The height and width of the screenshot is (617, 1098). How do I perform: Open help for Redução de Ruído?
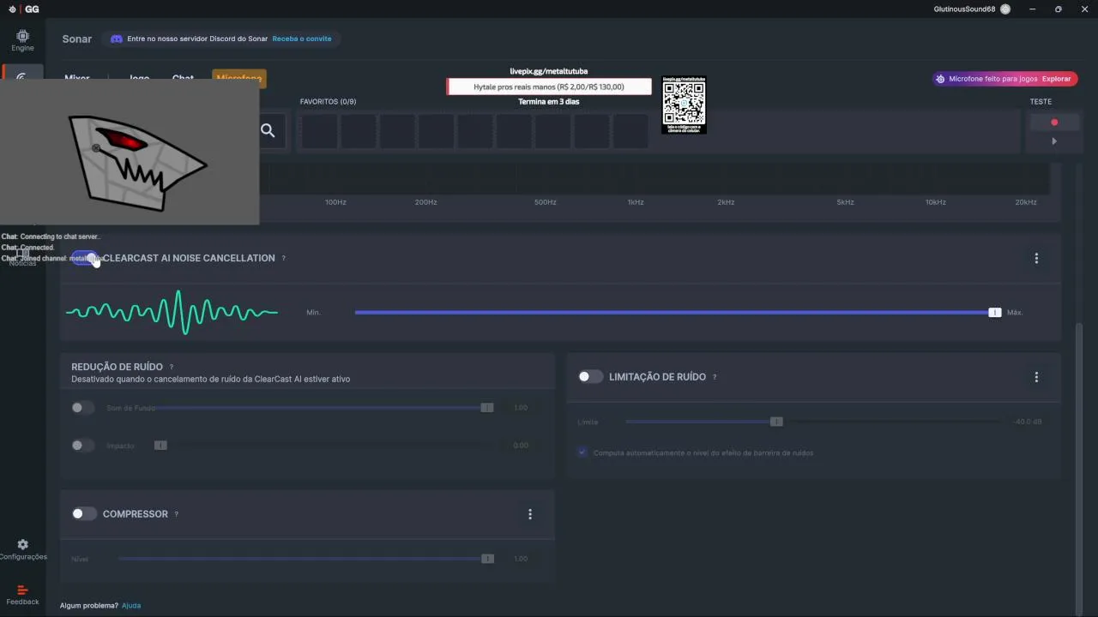(x=172, y=367)
